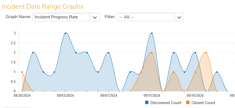
Task: Click the Incident Date Range Graphs heading
Action: click(43, 7)
